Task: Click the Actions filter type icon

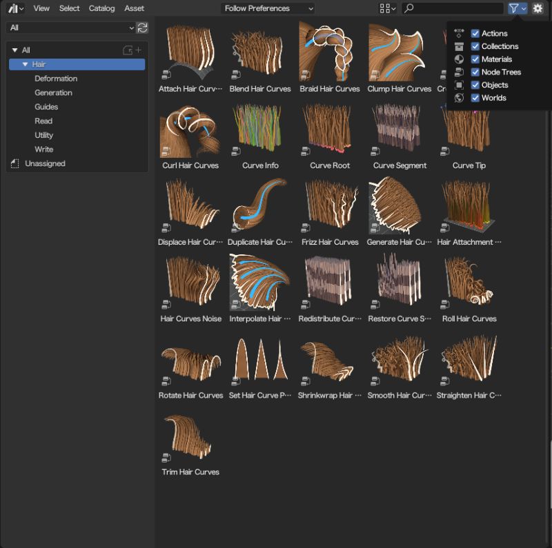Action: [x=457, y=33]
